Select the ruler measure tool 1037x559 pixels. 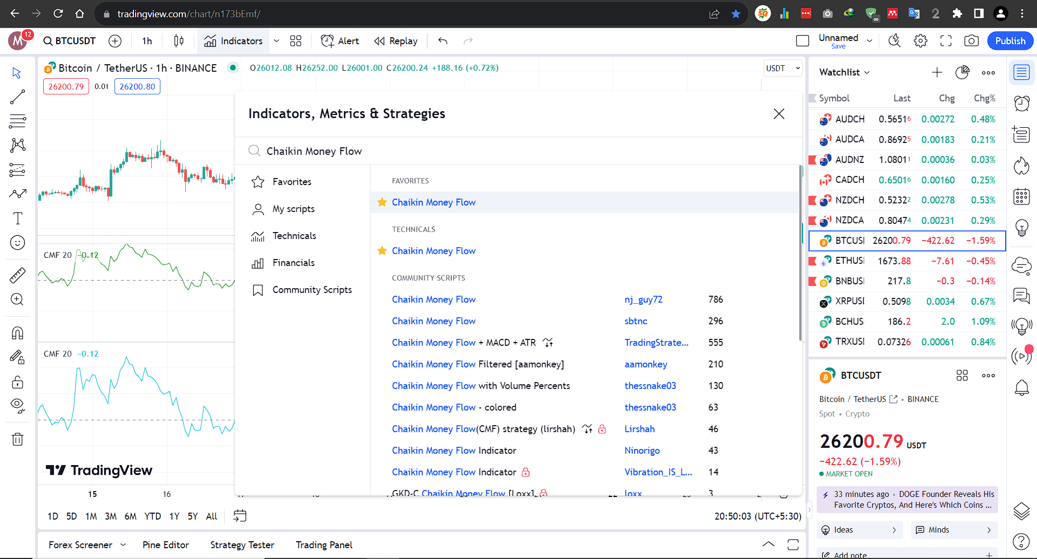[17, 275]
